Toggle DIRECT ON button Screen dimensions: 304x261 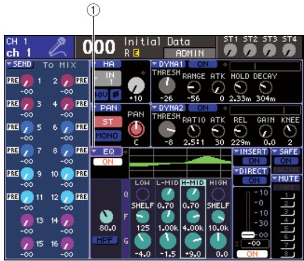tap(254, 181)
